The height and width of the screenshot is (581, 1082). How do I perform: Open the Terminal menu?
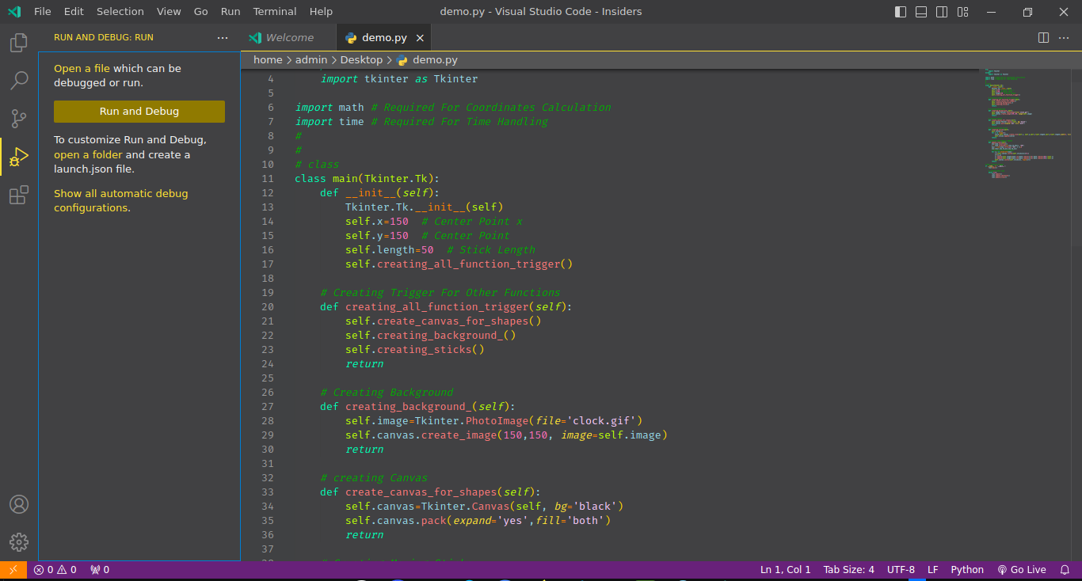pos(275,12)
